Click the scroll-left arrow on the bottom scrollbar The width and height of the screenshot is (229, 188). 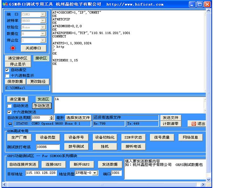click(4, 185)
